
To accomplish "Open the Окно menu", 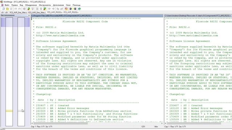I will (68, 5).
